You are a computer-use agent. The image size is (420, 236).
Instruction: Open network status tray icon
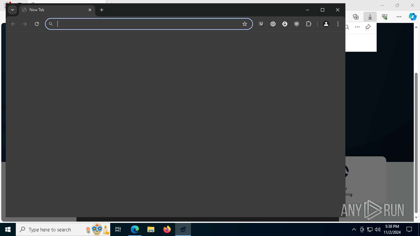[370, 229]
